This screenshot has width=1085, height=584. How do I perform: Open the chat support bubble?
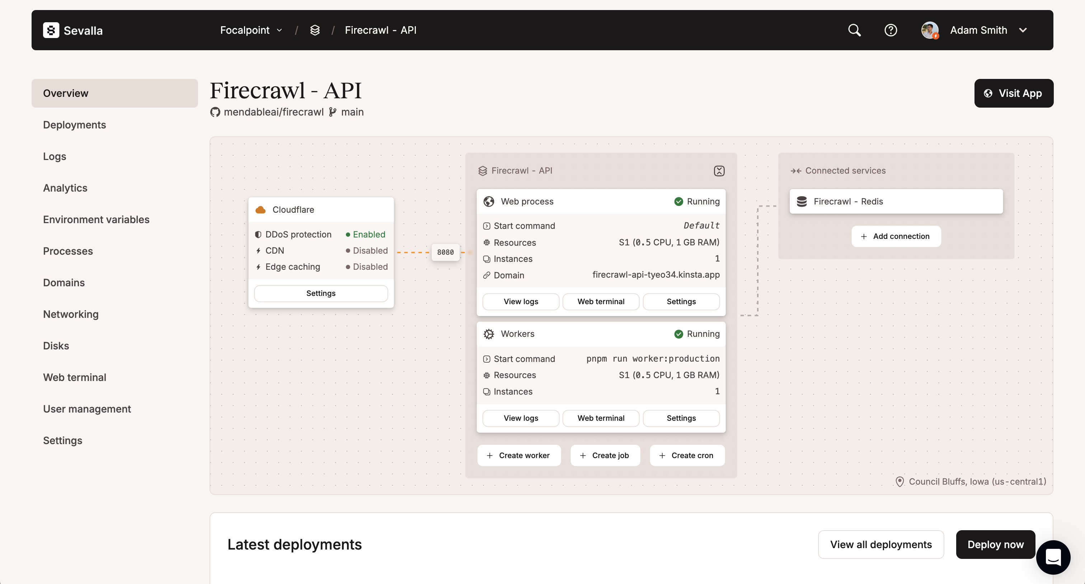click(x=1053, y=557)
